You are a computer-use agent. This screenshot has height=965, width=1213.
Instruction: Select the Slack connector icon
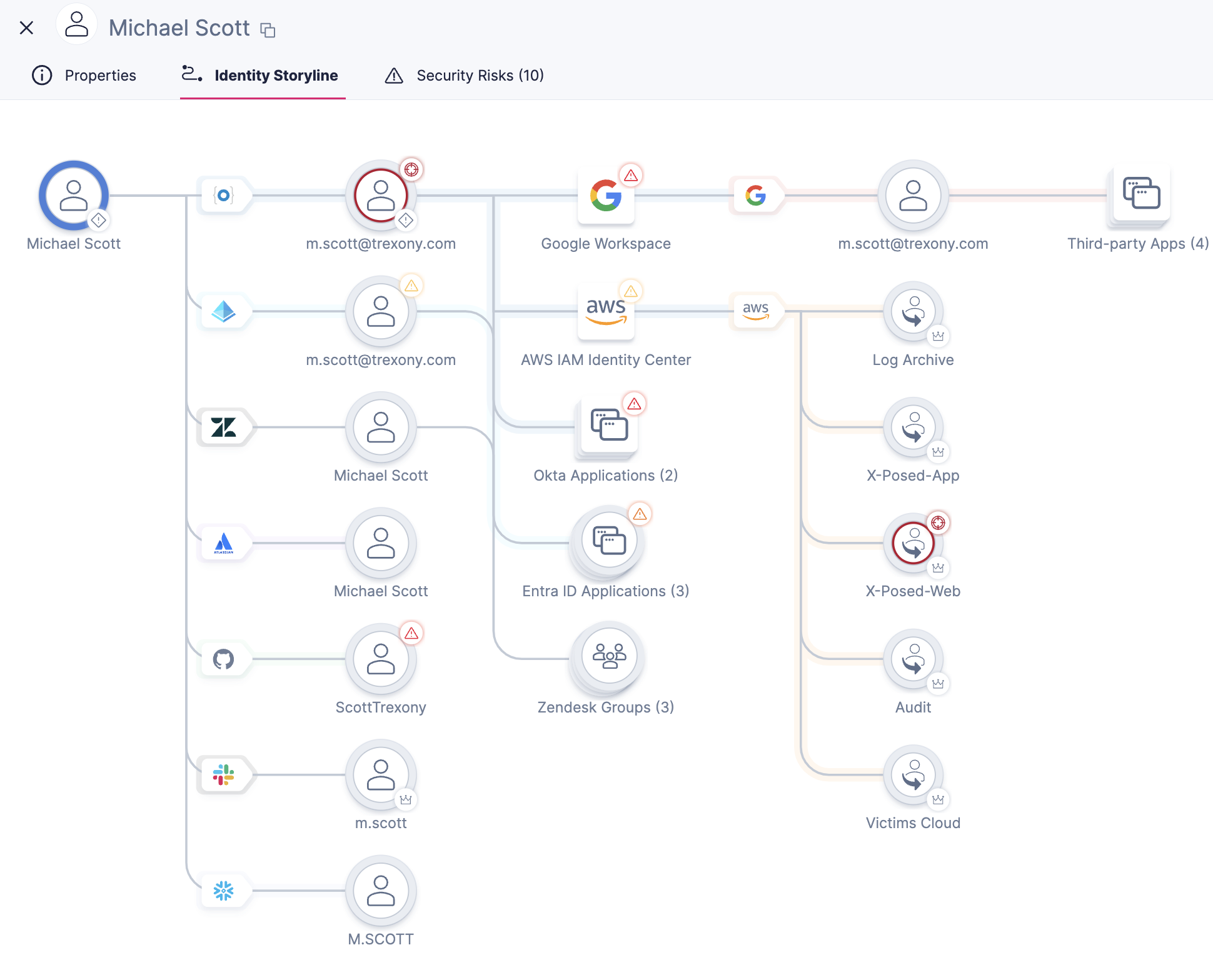[x=224, y=775]
